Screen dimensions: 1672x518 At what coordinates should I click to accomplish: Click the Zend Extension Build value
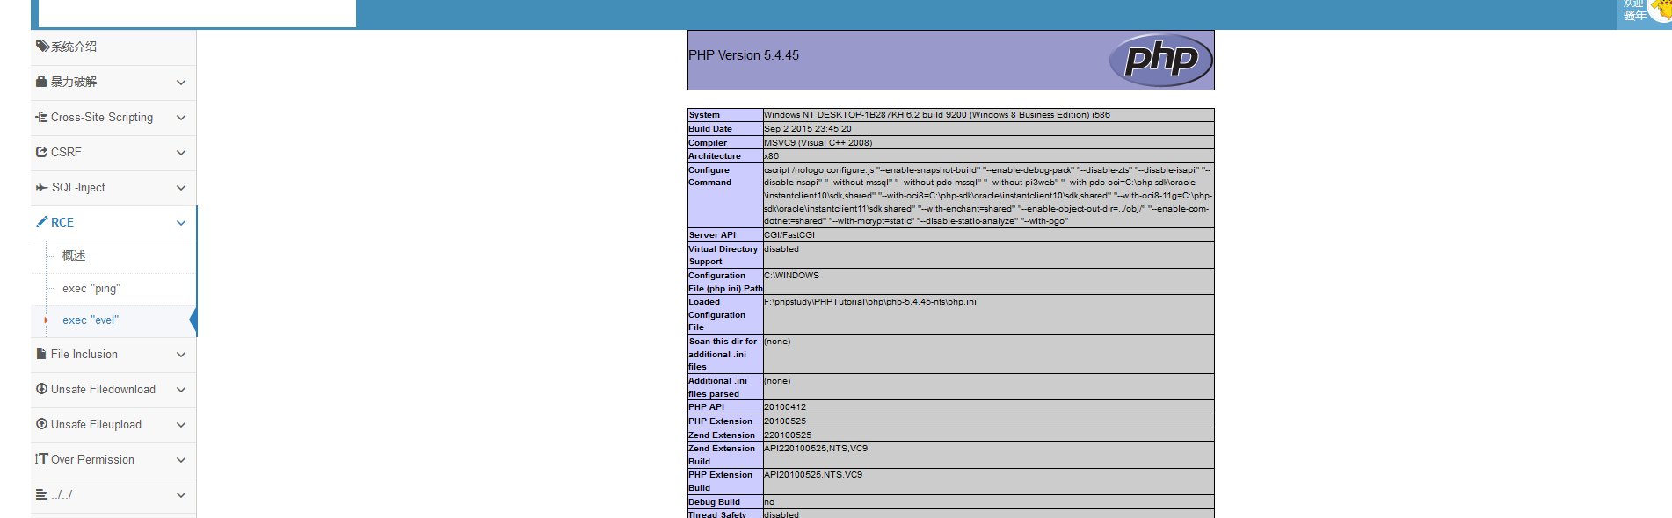816,449
